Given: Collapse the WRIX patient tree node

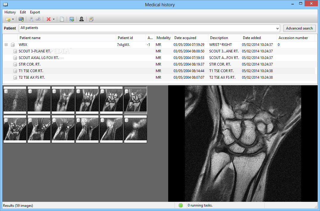Looking at the screenshot, I should [x=6, y=44].
